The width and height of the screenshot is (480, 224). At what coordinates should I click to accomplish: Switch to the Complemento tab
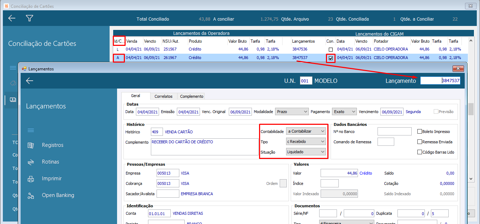click(x=191, y=96)
